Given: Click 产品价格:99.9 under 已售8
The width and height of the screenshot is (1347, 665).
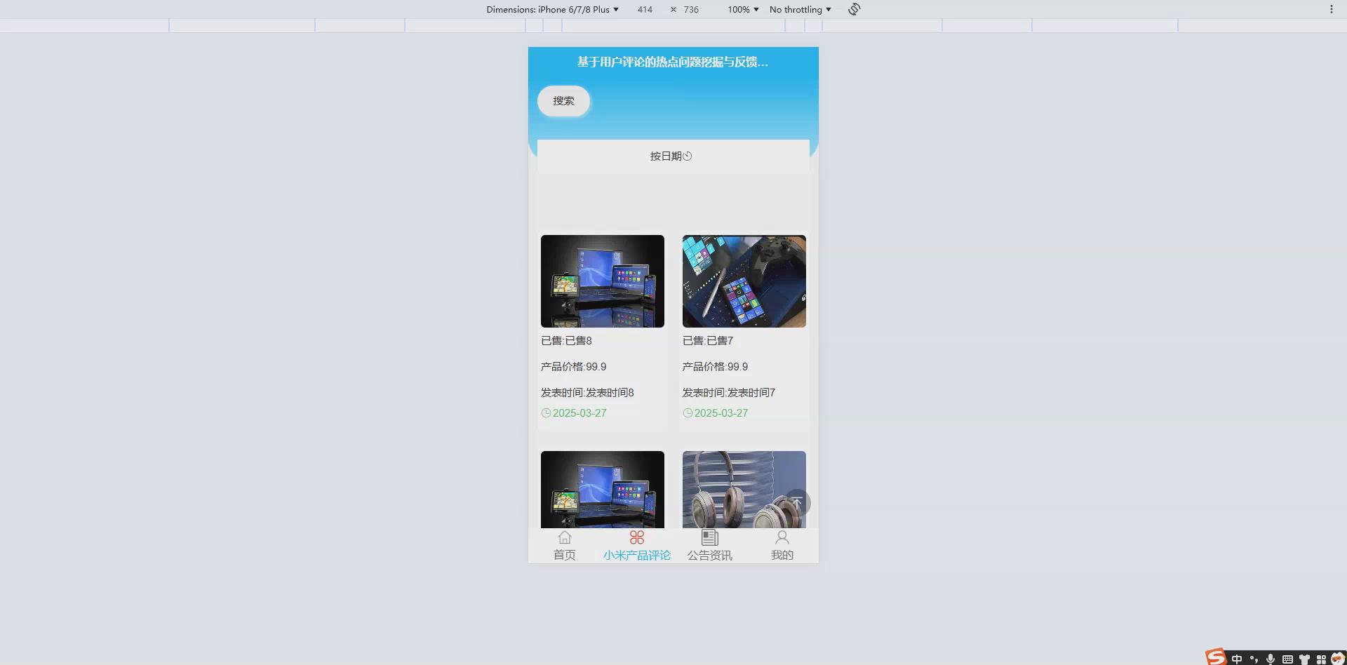Looking at the screenshot, I should click(574, 367).
